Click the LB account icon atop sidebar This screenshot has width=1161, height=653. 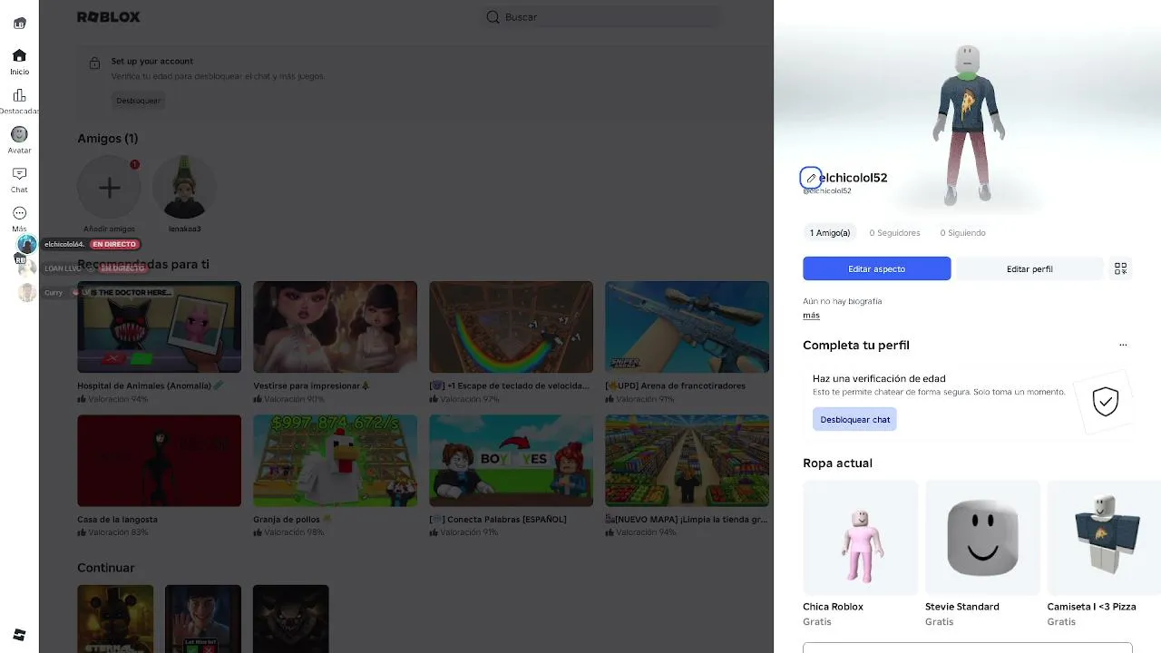(x=19, y=23)
